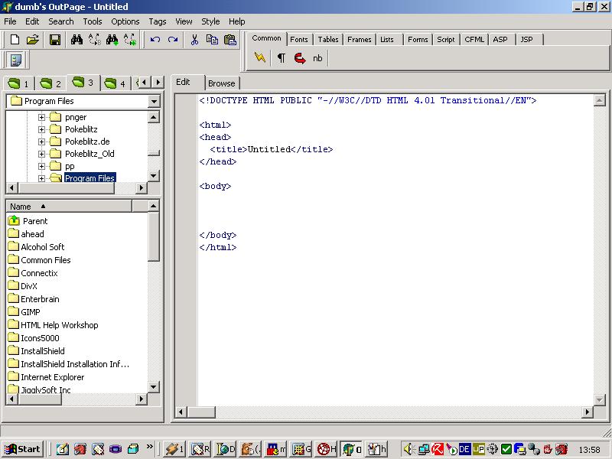This screenshot has width=612, height=459.
Task: Select the Alcohol Soft folder
Action: coord(36,247)
